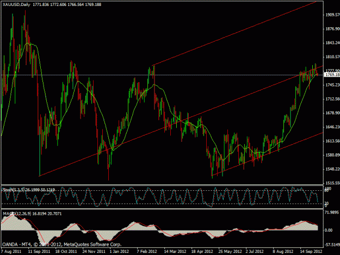Click the 1678.90 price axis value
Viewport: 340px width, 255px height.
332,113
